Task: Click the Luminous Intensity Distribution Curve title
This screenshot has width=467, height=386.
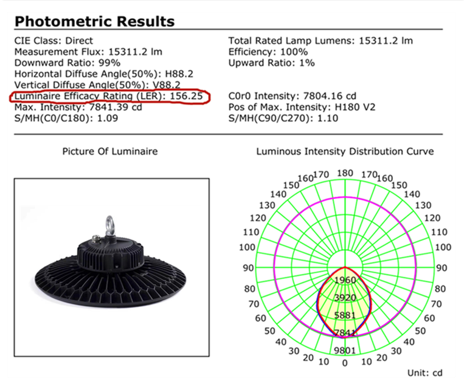Action: (345, 152)
